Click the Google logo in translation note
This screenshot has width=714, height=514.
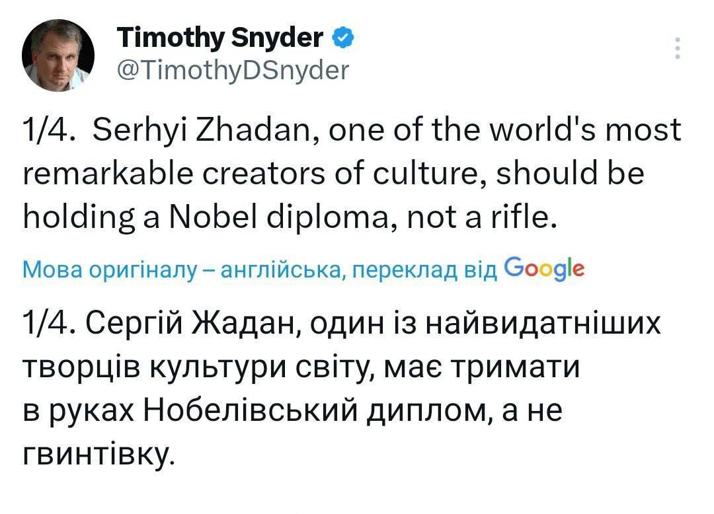coord(544,268)
